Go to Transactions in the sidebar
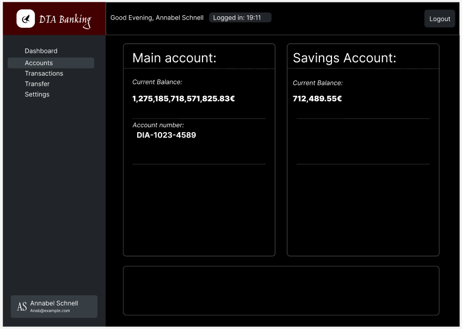The image size is (462, 329). point(44,73)
